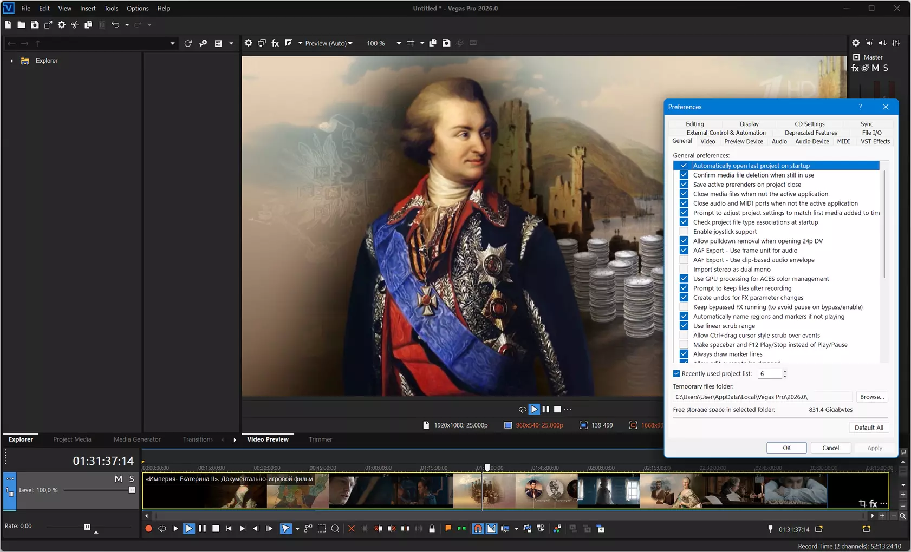Refresh the Explorer panel
This screenshot has height=552, width=911.
pos(188,43)
